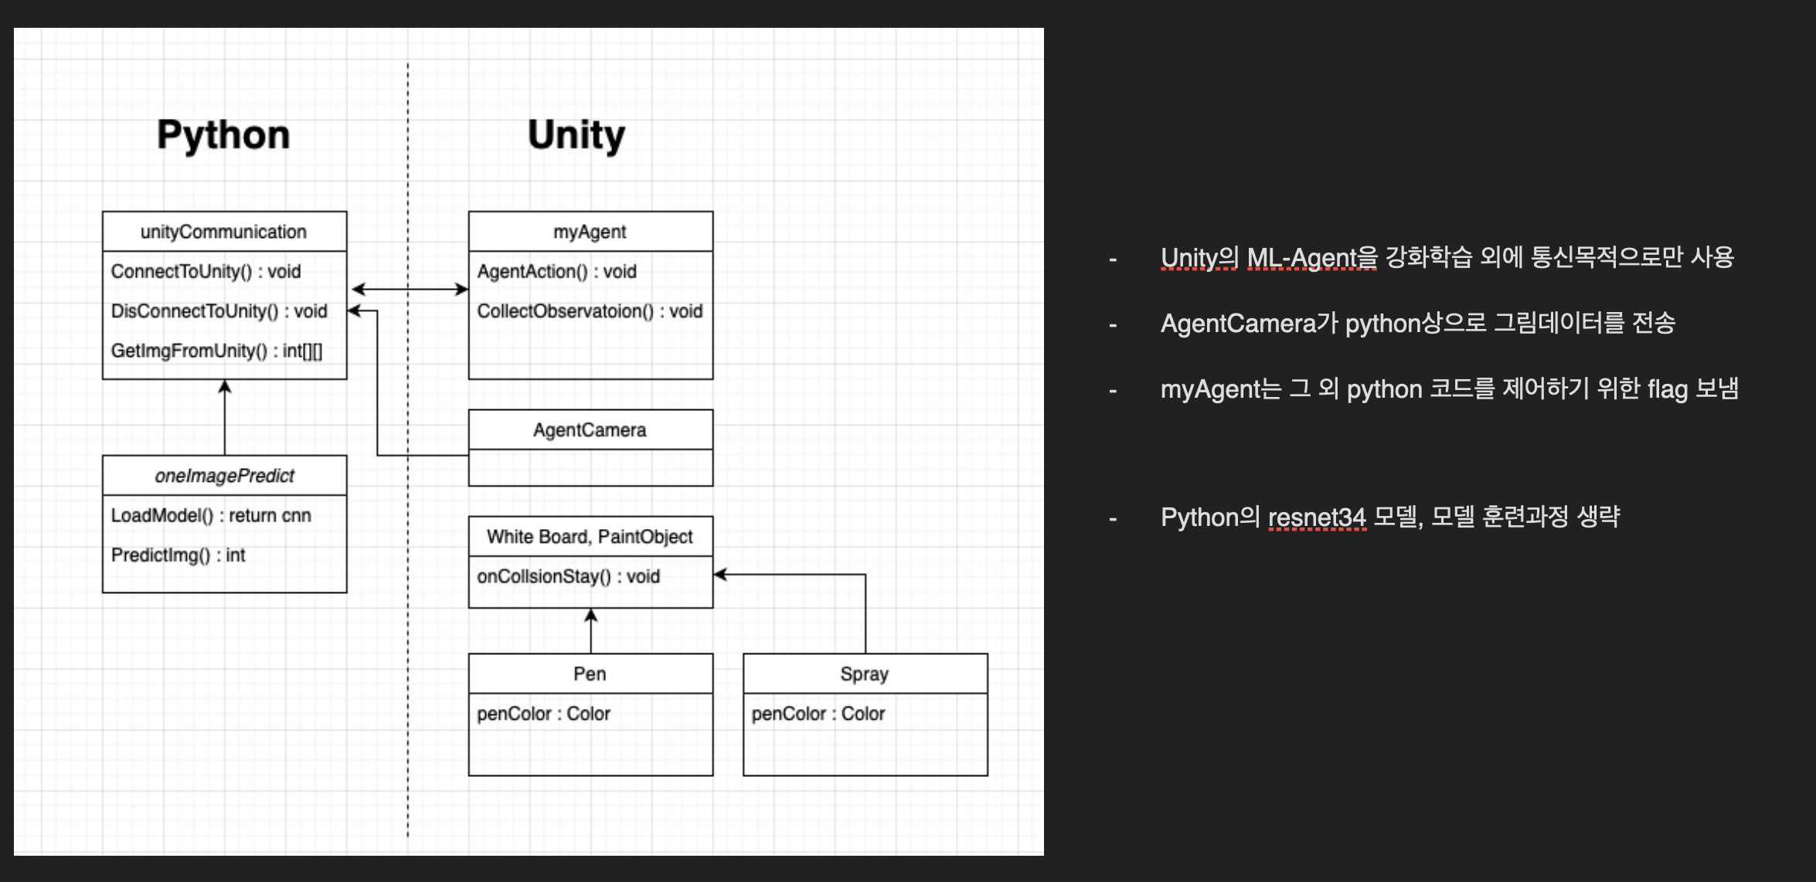Select the CollectObservatoion() method line

(x=589, y=311)
